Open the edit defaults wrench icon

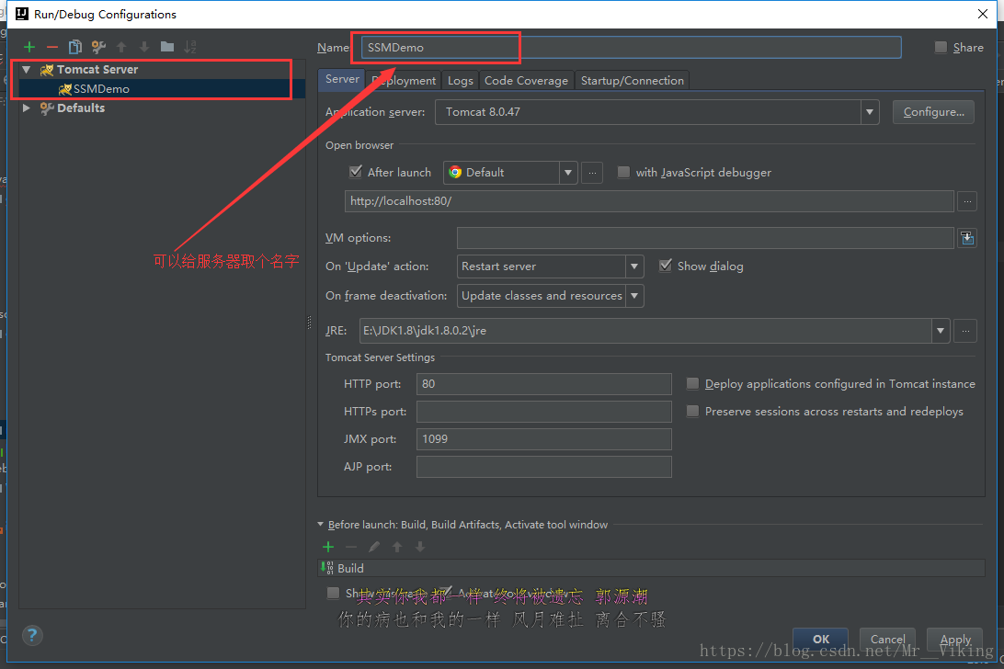click(x=98, y=47)
